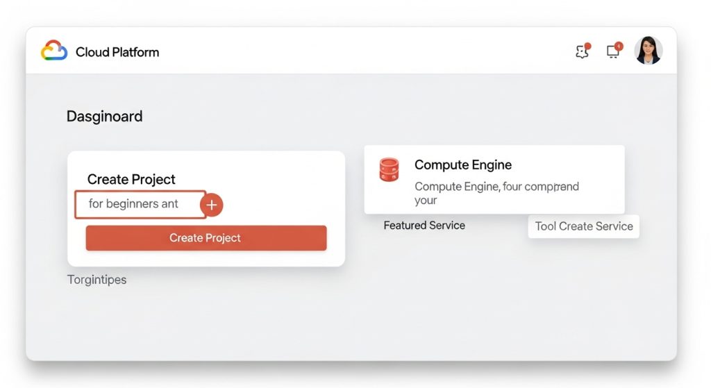The height and width of the screenshot is (388, 711).
Task: Click the Cloud Platform title text
Action: (x=117, y=52)
